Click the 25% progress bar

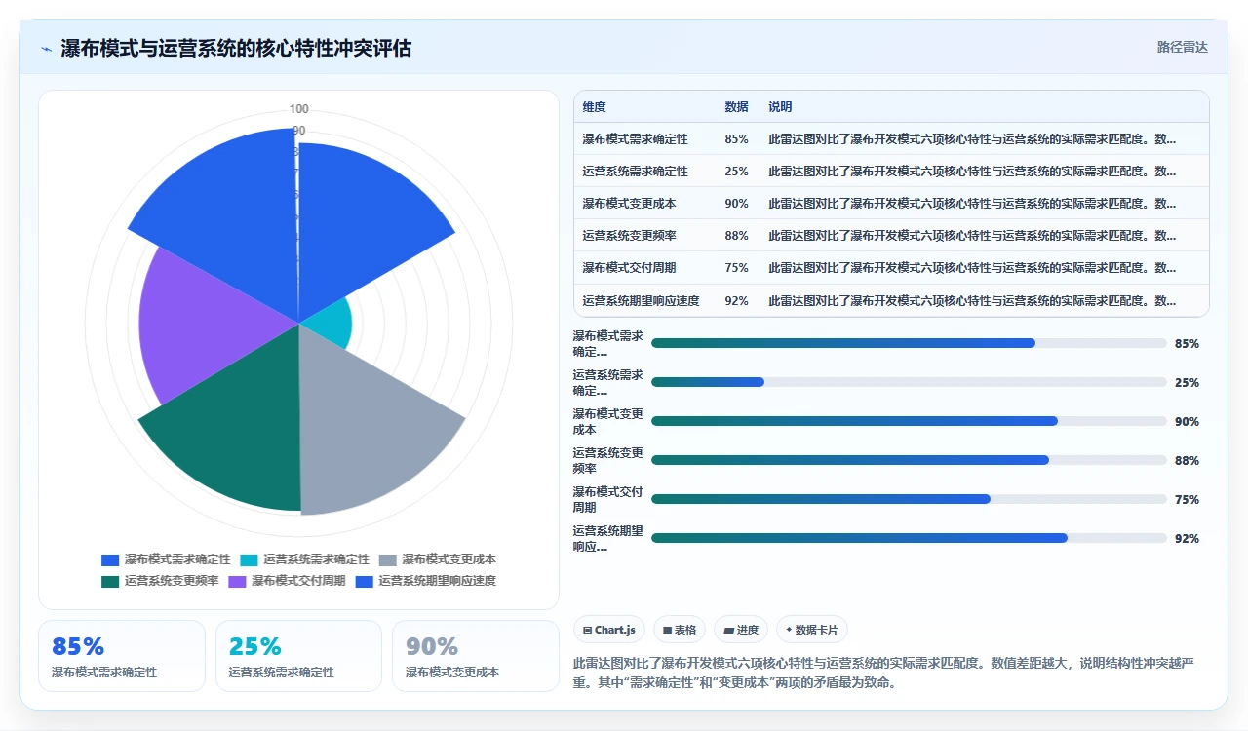909,382
